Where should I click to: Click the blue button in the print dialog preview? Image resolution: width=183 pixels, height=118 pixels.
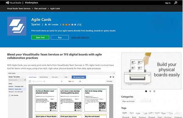(x=79, y=77)
